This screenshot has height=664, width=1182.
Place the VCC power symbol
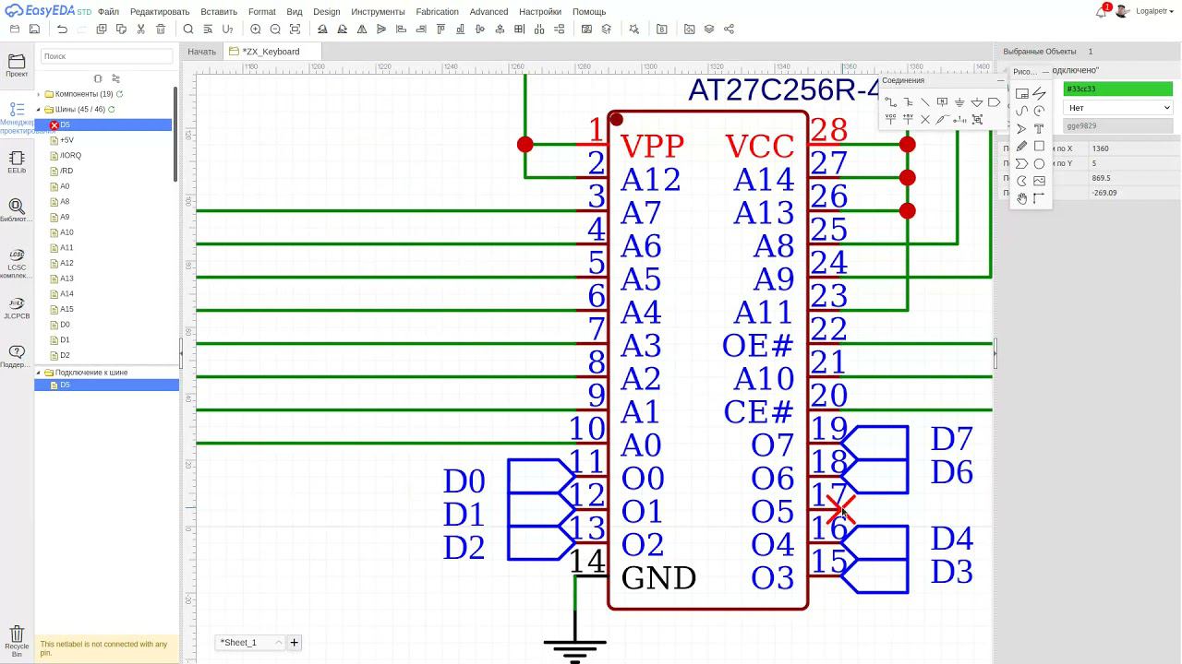coord(890,119)
